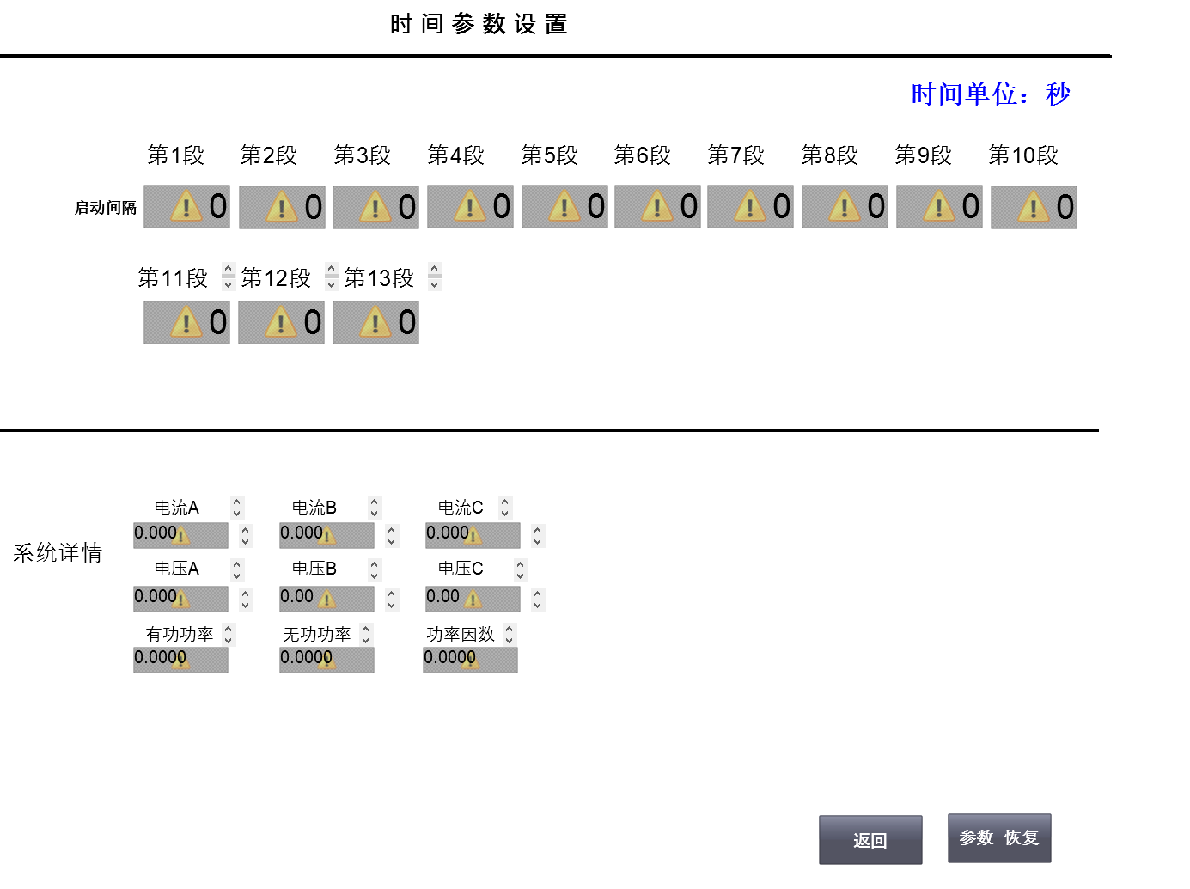Click the warning icon inside 电压B value box

point(327,599)
